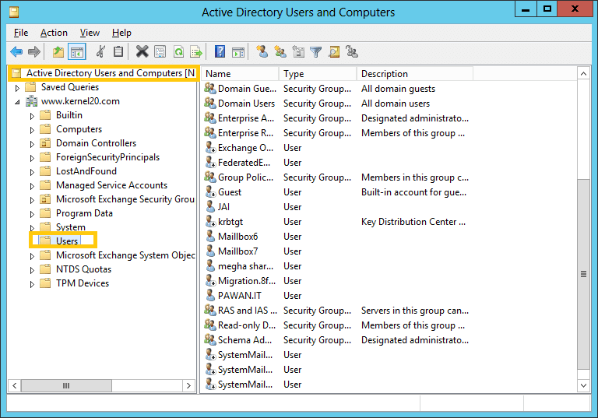Open the View menu
The width and height of the screenshot is (598, 418).
point(90,33)
